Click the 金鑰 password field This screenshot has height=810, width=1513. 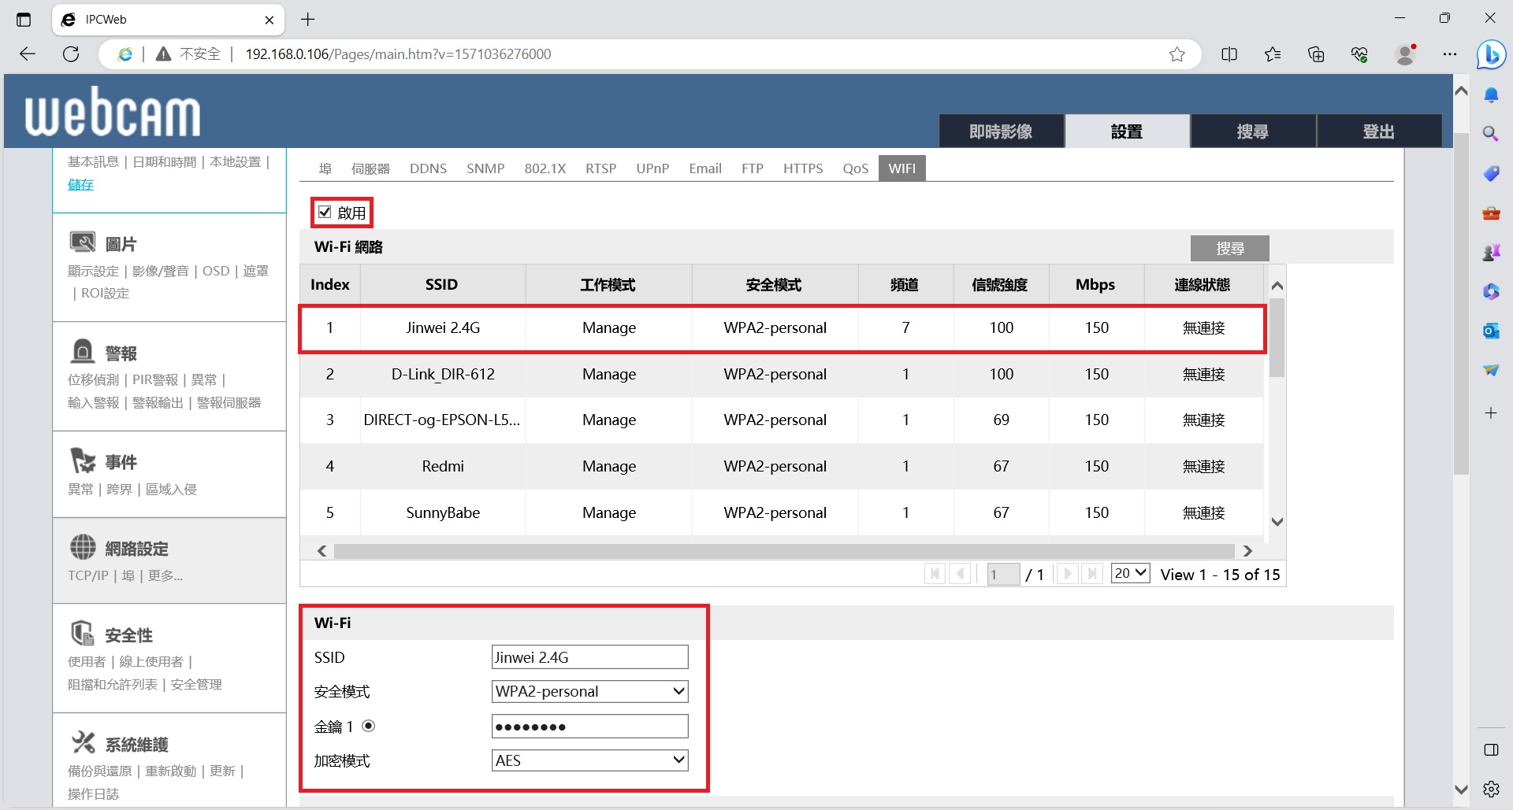click(x=589, y=726)
